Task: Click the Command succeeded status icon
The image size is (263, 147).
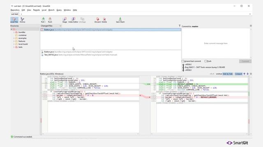Action: 12,137
